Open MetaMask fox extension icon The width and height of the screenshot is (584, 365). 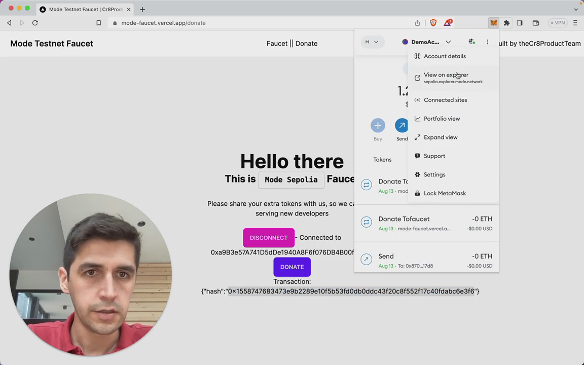[x=493, y=23]
